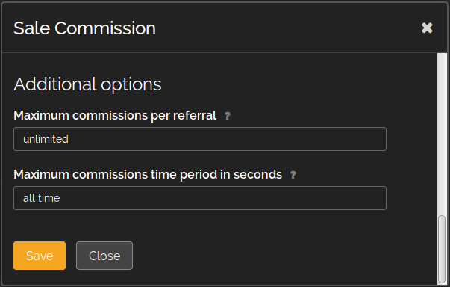Click the dialog's vertical scrollbar thumb
The image size is (450, 287).
tap(442, 250)
